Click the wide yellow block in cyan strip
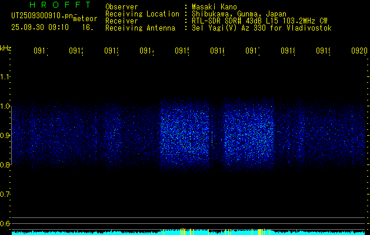 pyautogui.click(x=260, y=232)
